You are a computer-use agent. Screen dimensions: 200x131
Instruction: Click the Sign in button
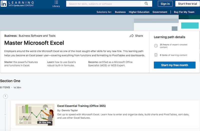[x=165, y=4]
